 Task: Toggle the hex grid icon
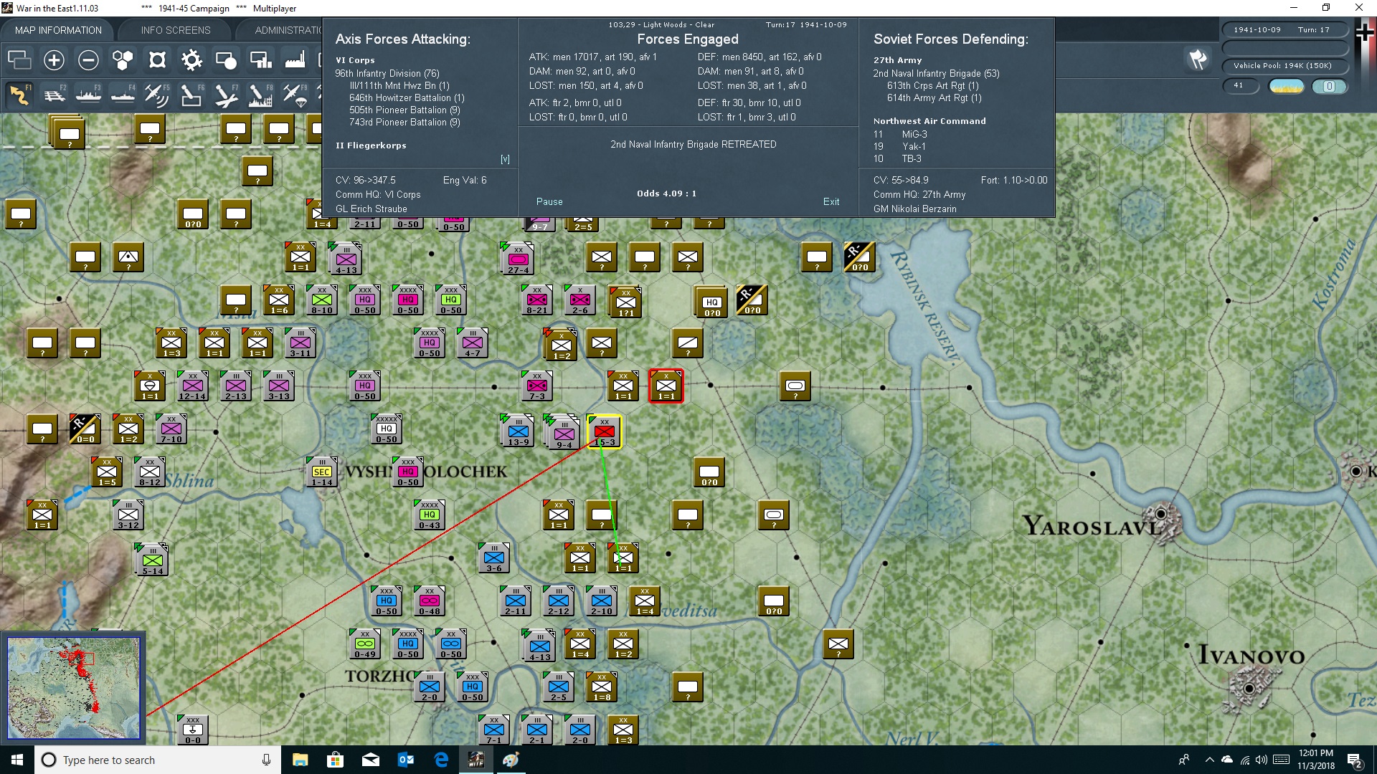tap(123, 60)
